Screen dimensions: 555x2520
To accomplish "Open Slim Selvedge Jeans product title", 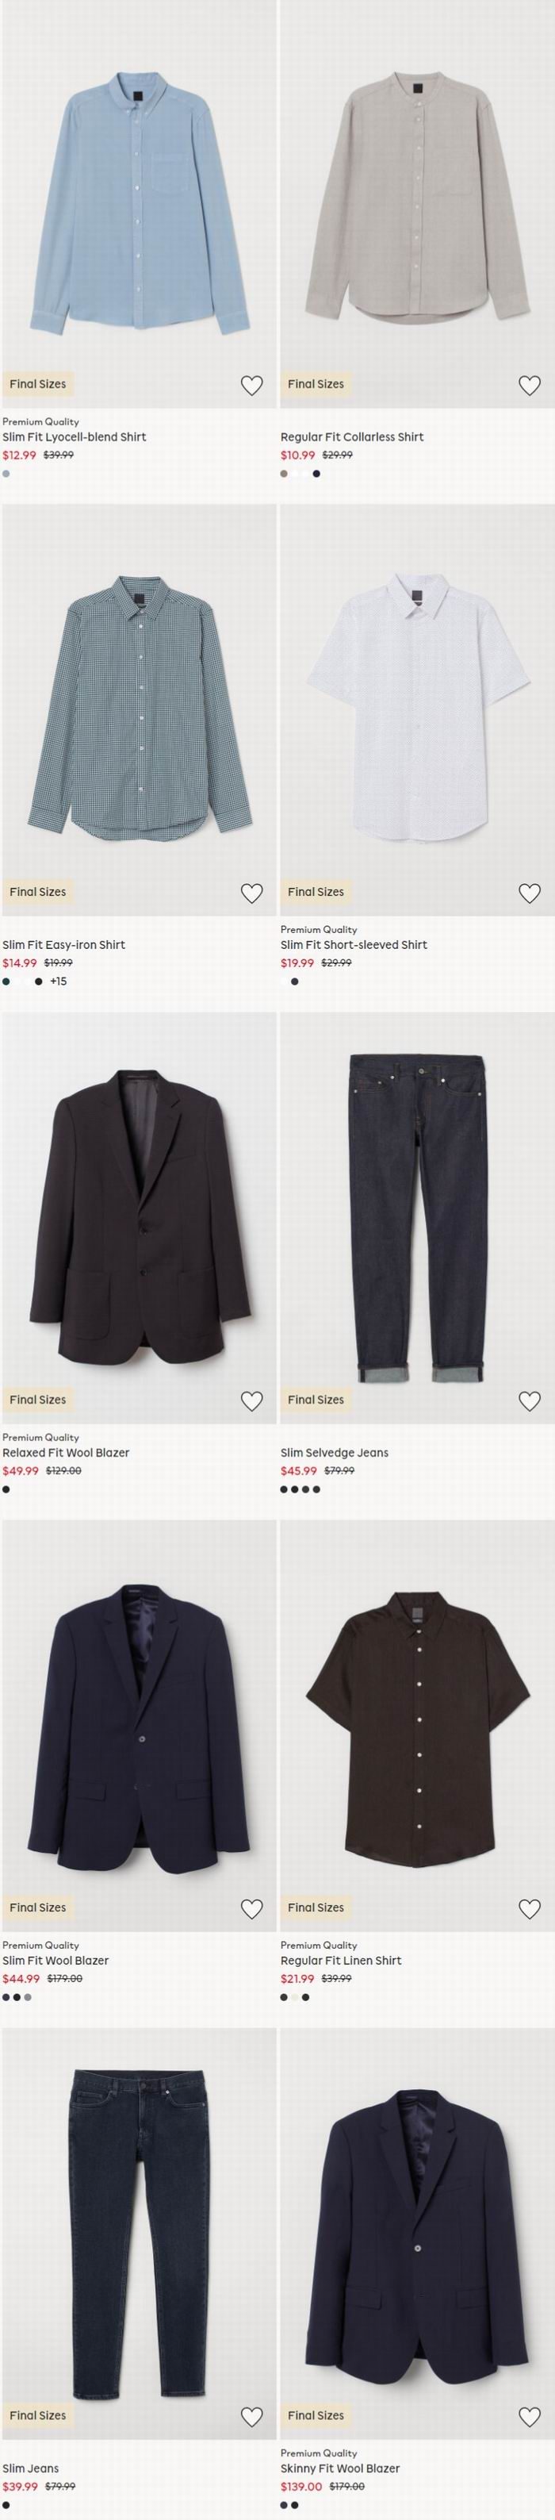I will (x=334, y=1453).
